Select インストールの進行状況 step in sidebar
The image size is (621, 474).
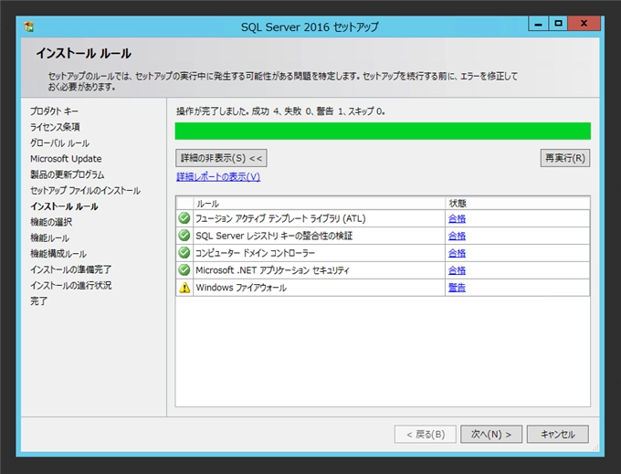pyautogui.click(x=71, y=286)
